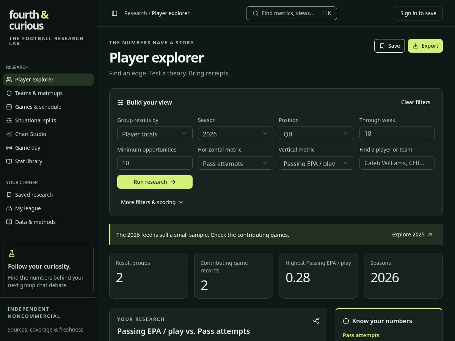Click the Saved research bookmark icon
This screenshot has height=341, width=455.
point(9,195)
